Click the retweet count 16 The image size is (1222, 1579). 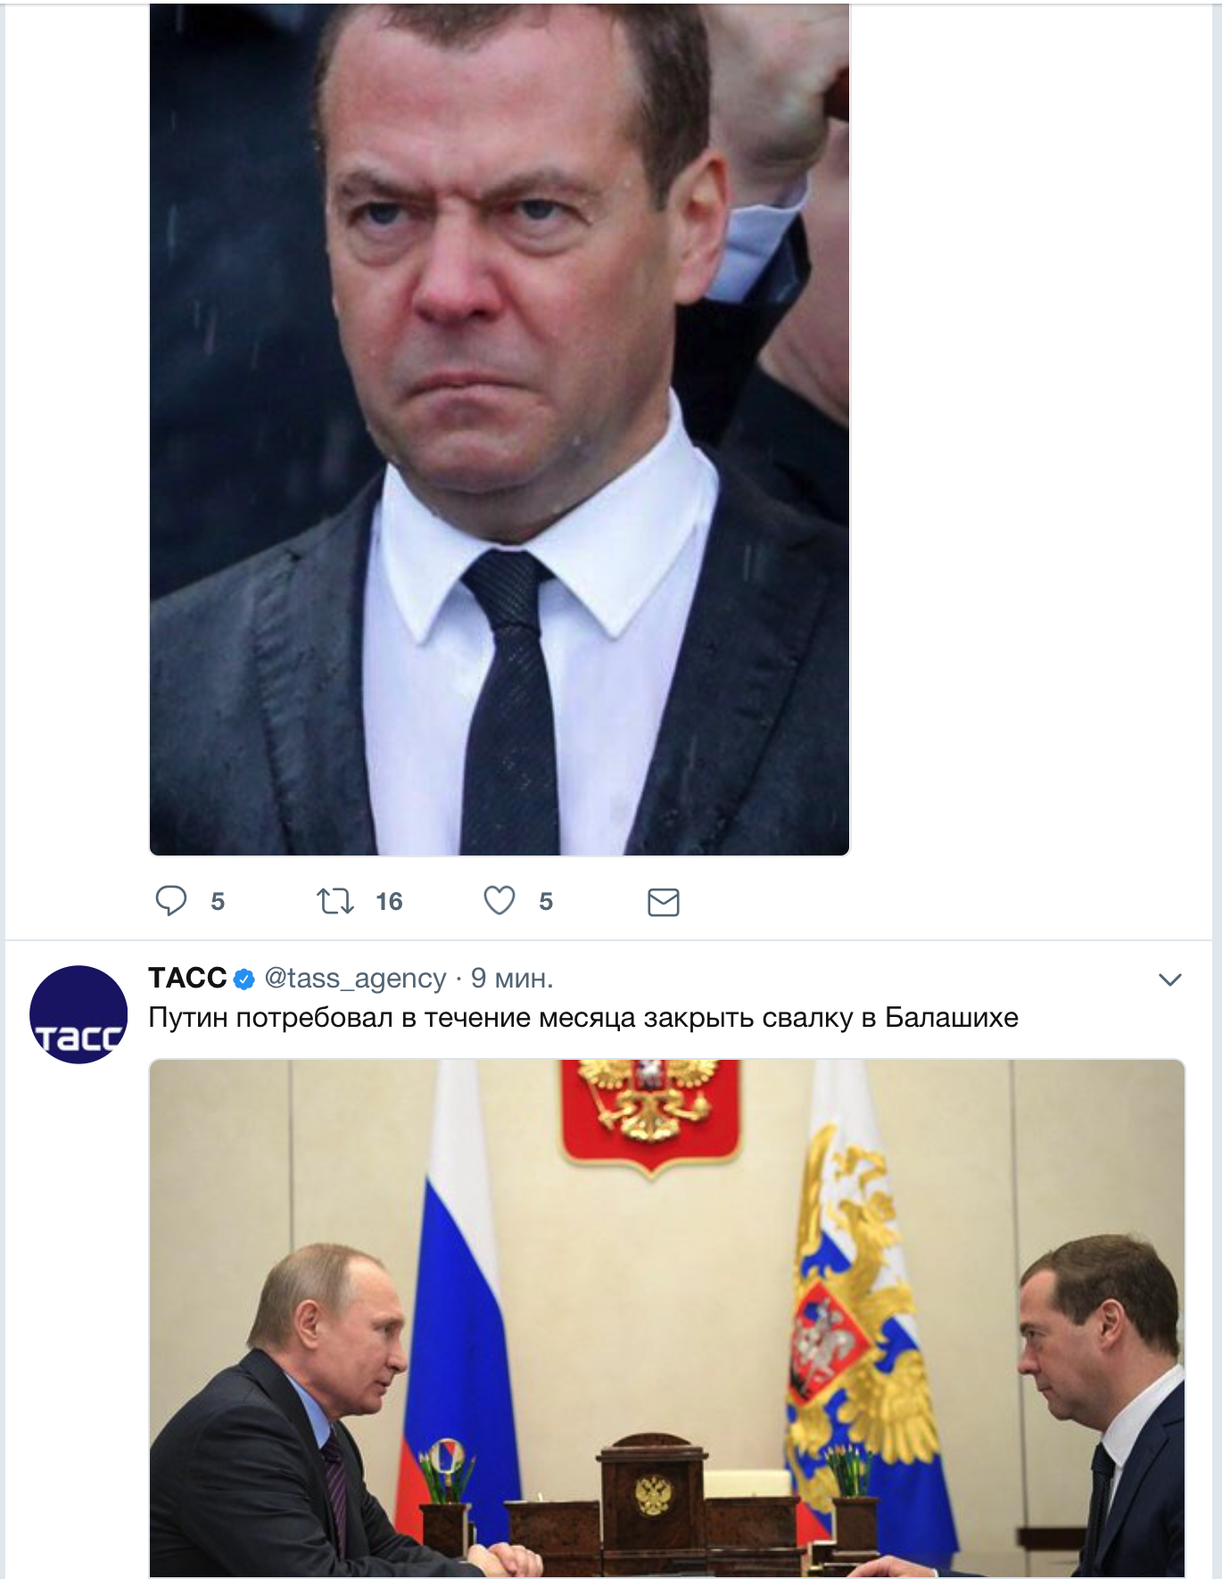tap(389, 902)
